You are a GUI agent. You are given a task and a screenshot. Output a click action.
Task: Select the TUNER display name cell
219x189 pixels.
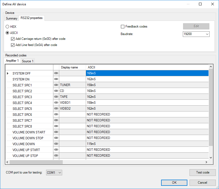(x=72, y=85)
